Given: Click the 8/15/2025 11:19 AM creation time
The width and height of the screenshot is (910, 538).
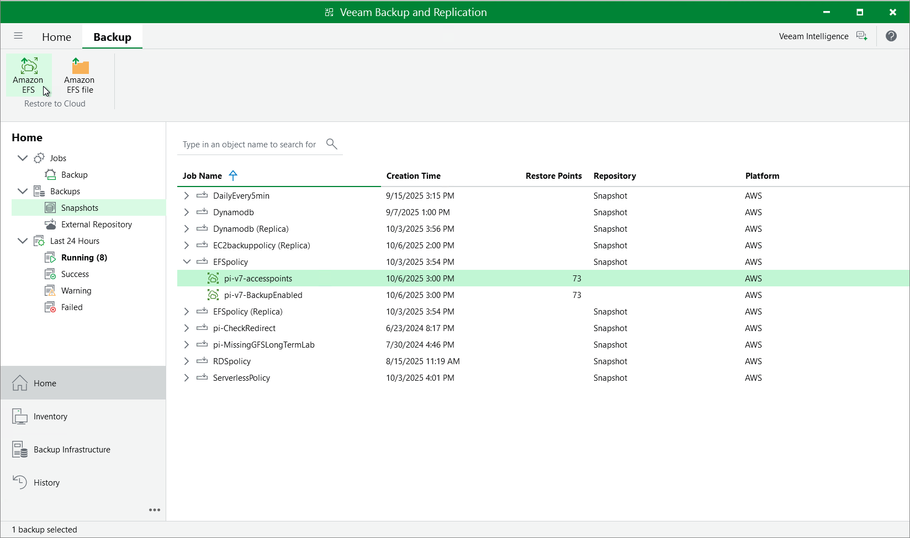Looking at the screenshot, I should coord(423,361).
